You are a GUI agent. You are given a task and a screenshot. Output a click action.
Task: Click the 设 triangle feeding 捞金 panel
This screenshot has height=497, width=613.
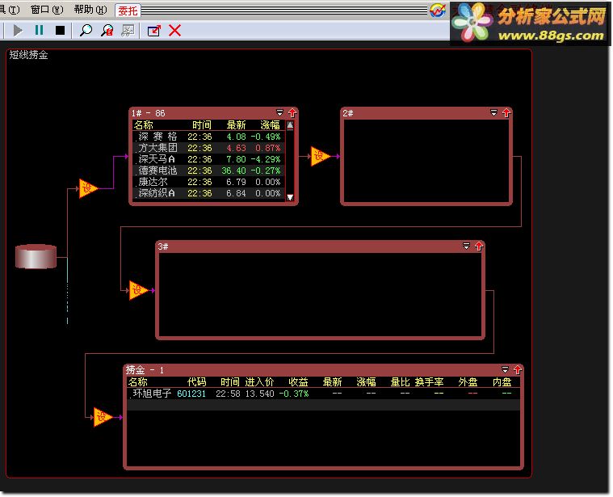tap(102, 417)
